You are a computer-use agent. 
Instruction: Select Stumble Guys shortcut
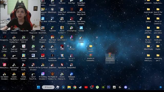24,57
